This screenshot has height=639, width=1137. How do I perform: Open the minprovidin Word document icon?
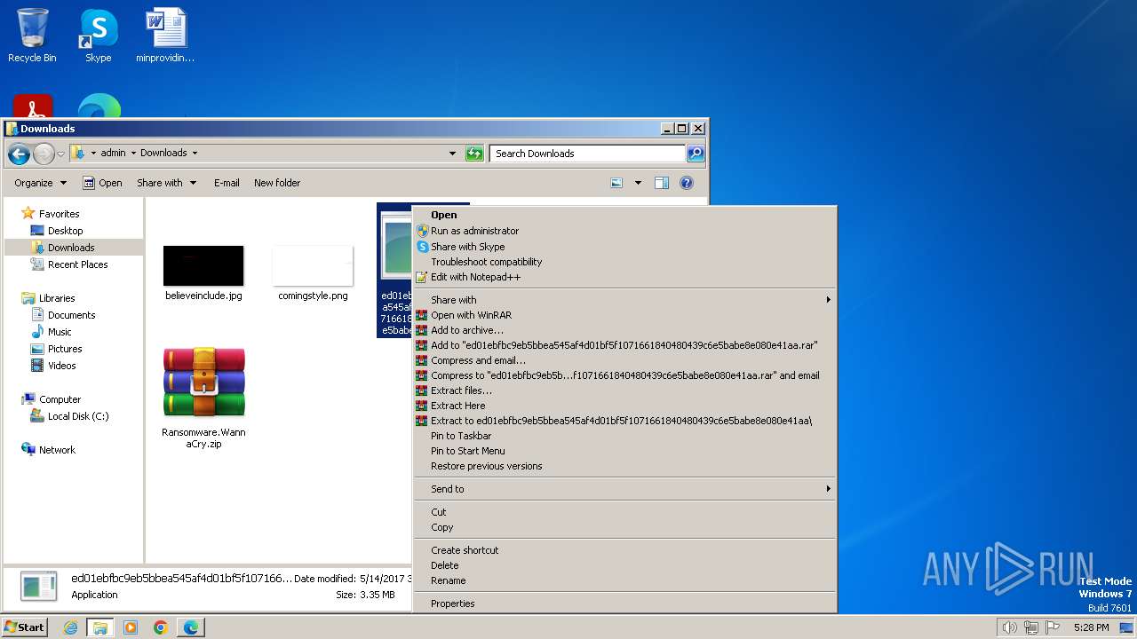click(165, 35)
